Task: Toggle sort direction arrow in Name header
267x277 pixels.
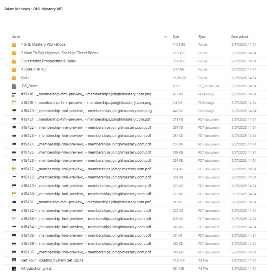Action: pos(165,37)
